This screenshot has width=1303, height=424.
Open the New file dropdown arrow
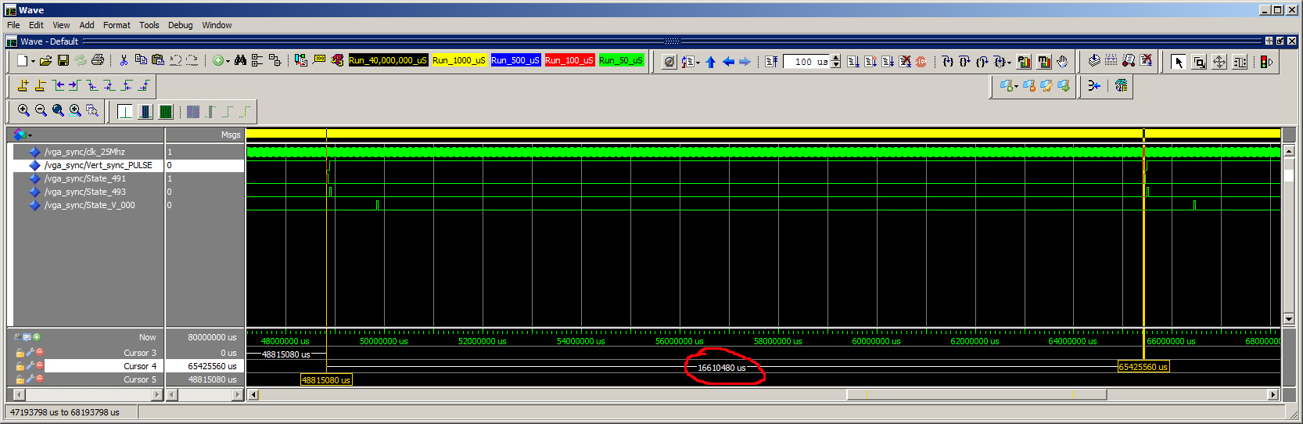[x=33, y=61]
